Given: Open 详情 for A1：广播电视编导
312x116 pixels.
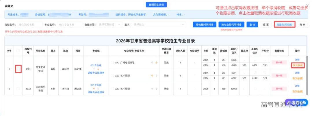Looking at the screenshot, I should click(297, 60).
